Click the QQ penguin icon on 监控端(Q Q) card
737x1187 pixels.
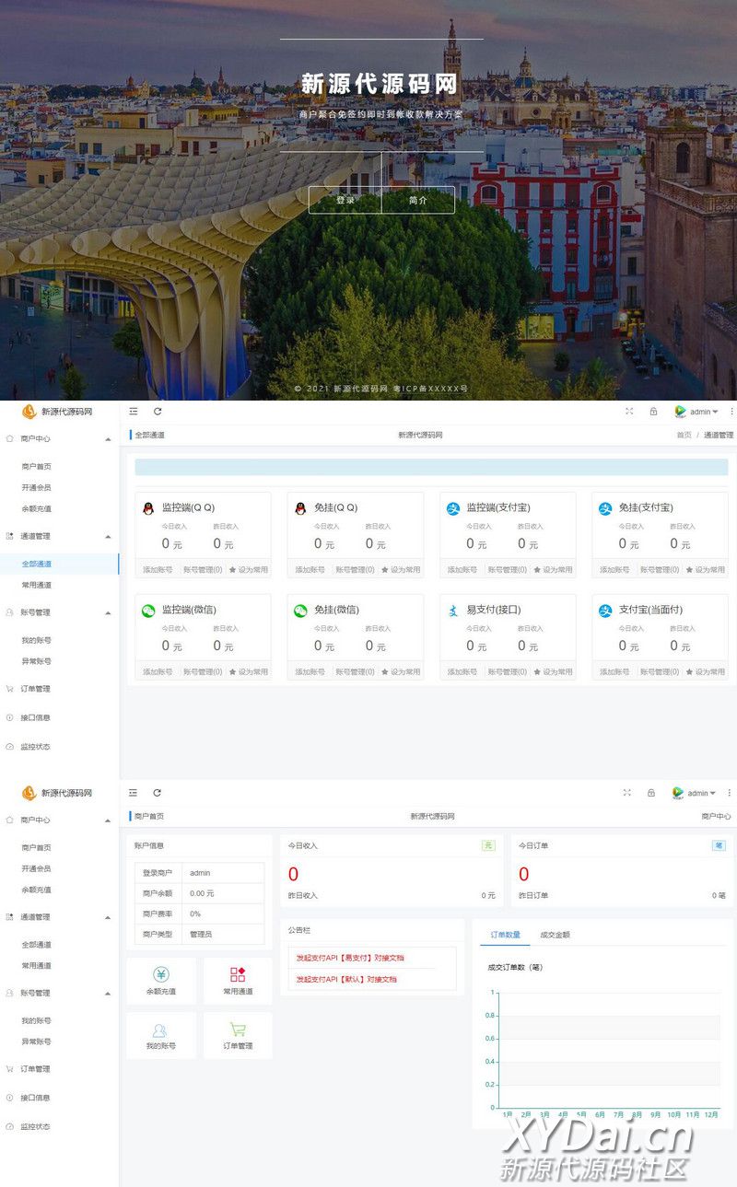pyautogui.click(x=147, y=508)
